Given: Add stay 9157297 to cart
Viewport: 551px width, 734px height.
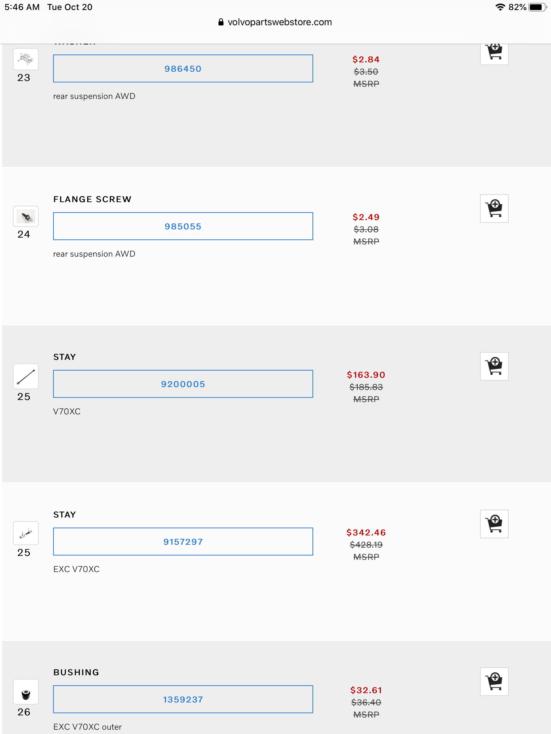Looking at the screenshot, I should 494,524.
